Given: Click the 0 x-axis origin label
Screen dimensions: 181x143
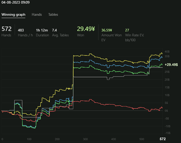Looking at the screenshot, I should pos(2,139).
